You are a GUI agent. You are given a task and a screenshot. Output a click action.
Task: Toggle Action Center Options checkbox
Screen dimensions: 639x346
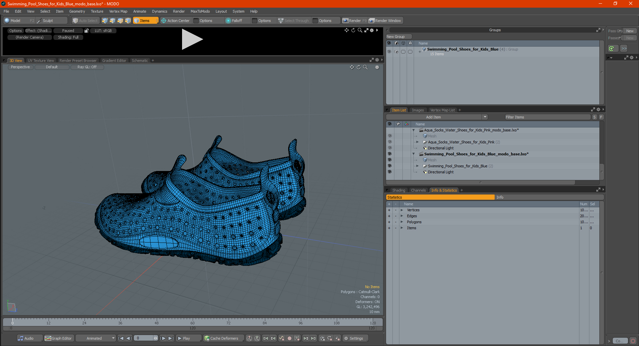point(196,21)
